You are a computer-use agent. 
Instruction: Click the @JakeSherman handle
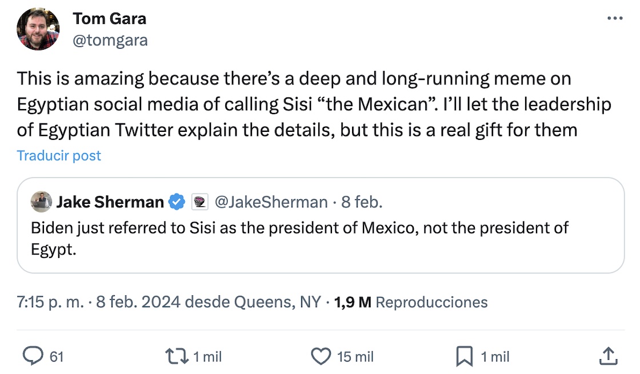(271, 202)
